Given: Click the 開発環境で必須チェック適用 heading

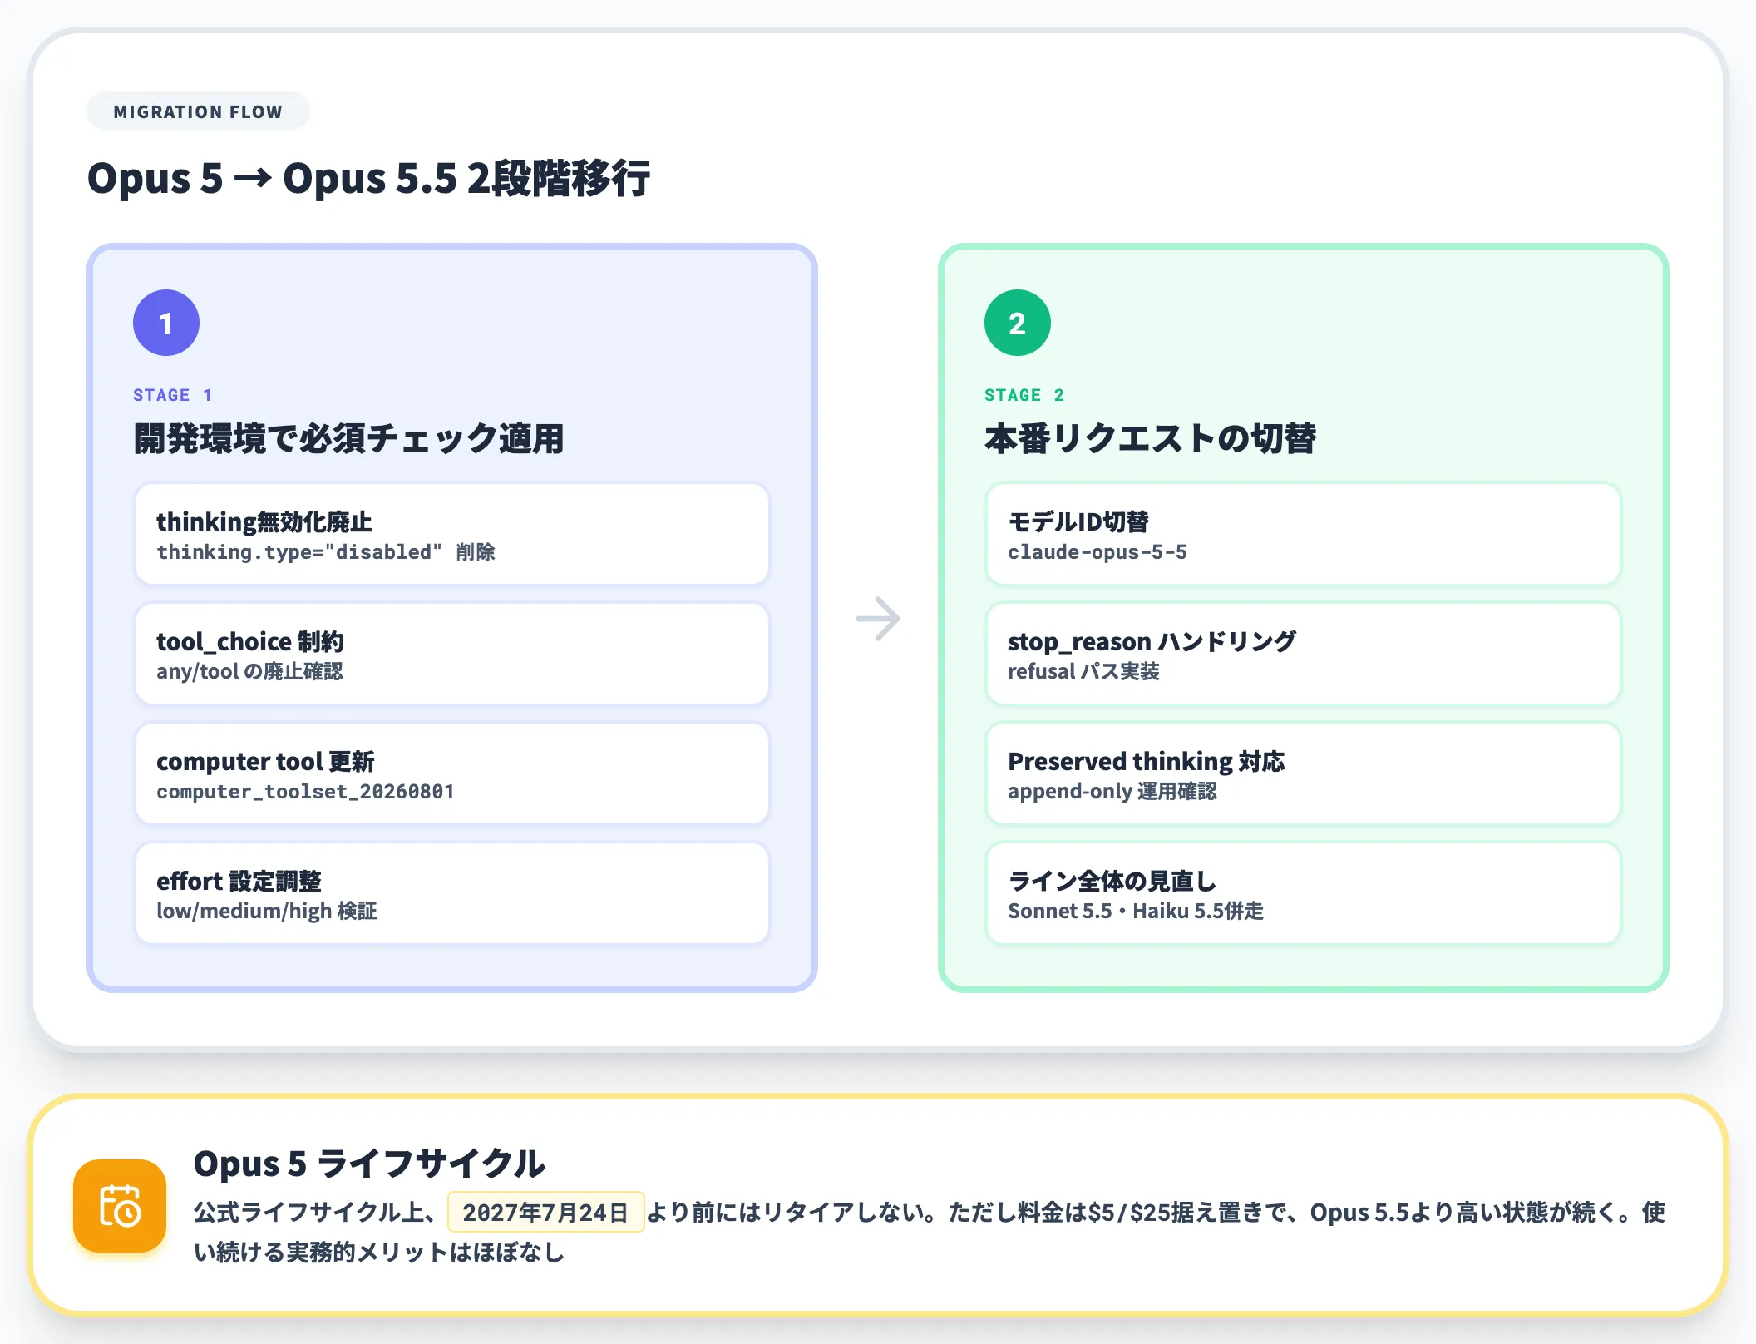Looking at the screenshot, I should pos(348,438).
